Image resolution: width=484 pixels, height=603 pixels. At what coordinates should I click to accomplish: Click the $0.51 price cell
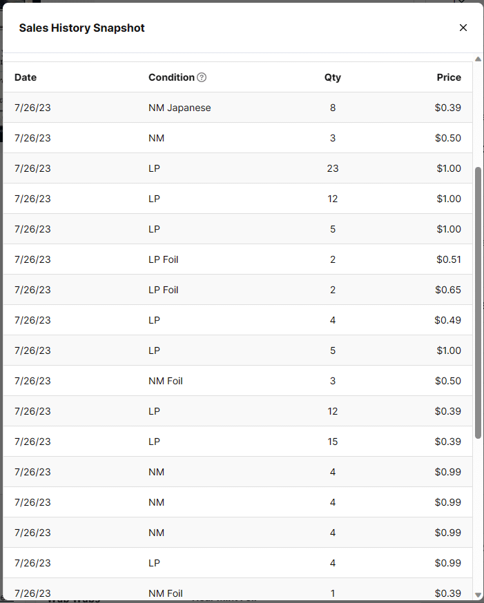[448, 259]
